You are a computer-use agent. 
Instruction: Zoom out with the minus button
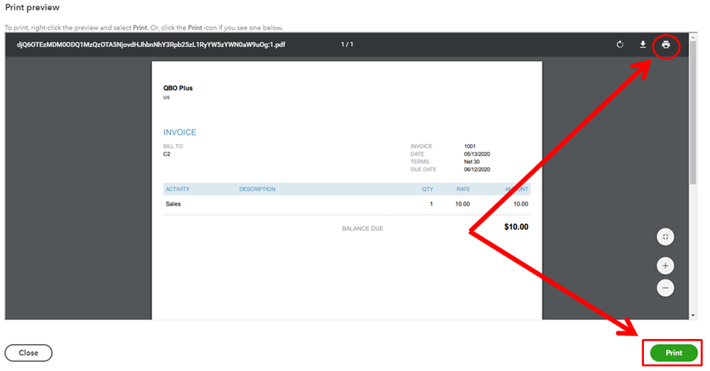pyautogui.click(x=665, y=288)
